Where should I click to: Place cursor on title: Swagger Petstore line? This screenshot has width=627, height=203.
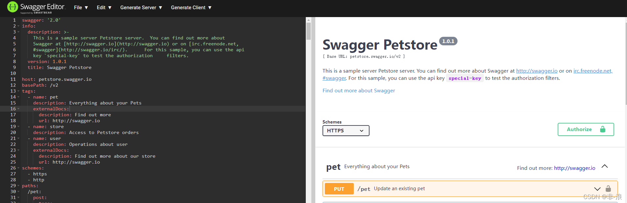pos(59,67)
